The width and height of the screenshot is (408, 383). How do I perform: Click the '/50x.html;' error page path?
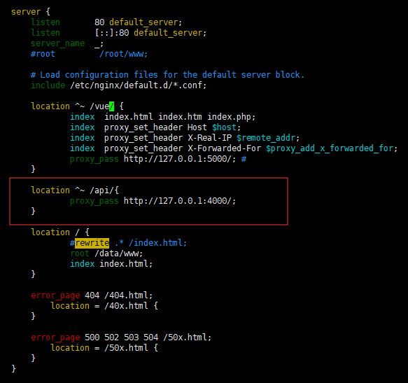click(x=187, y=337)
